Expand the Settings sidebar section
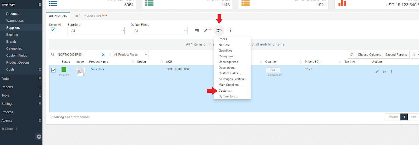 coord(40,104)
